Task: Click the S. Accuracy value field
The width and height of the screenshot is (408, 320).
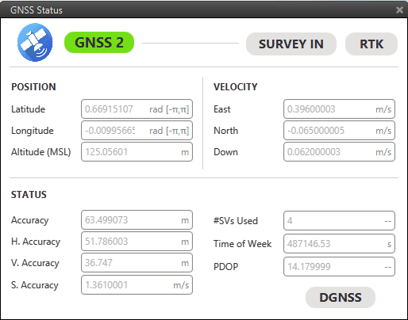Action: pos(137,285)
